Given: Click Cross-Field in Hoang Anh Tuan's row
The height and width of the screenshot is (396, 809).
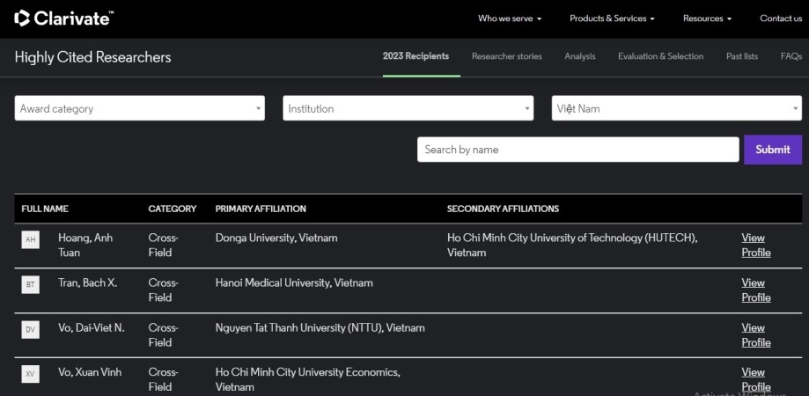Looking at the screenshot, I should coord(163,246).
